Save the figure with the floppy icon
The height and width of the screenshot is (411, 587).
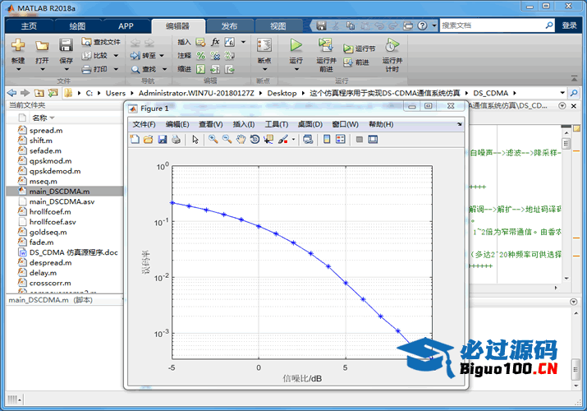pyautogui.click(x=163, y=140)
